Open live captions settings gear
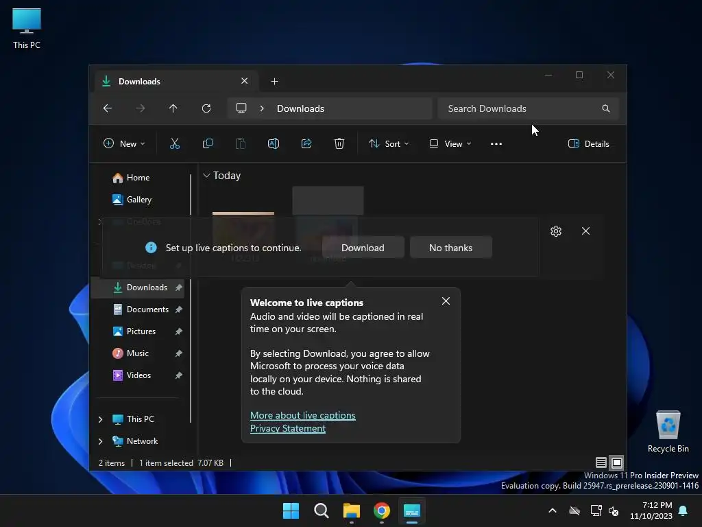702x527 pixels. pos(555,231)
